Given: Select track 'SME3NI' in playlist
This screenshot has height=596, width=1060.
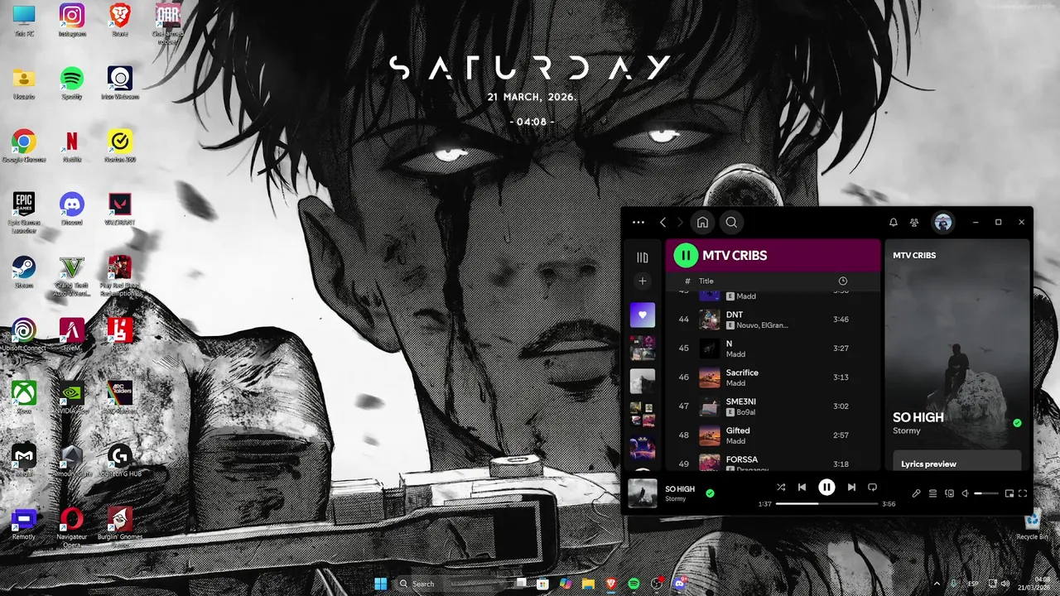Looking at the screenshot, I should tap(773, 406).
